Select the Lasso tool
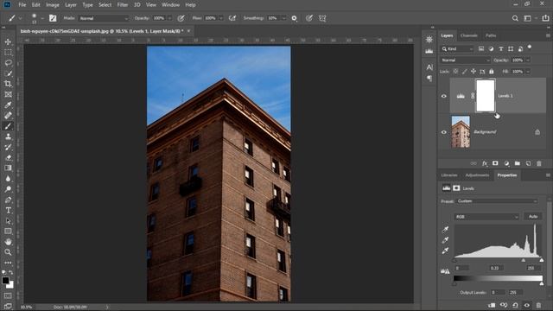Image resolution: width=553 pixels, height=311 pixels. tap(8, 63)
